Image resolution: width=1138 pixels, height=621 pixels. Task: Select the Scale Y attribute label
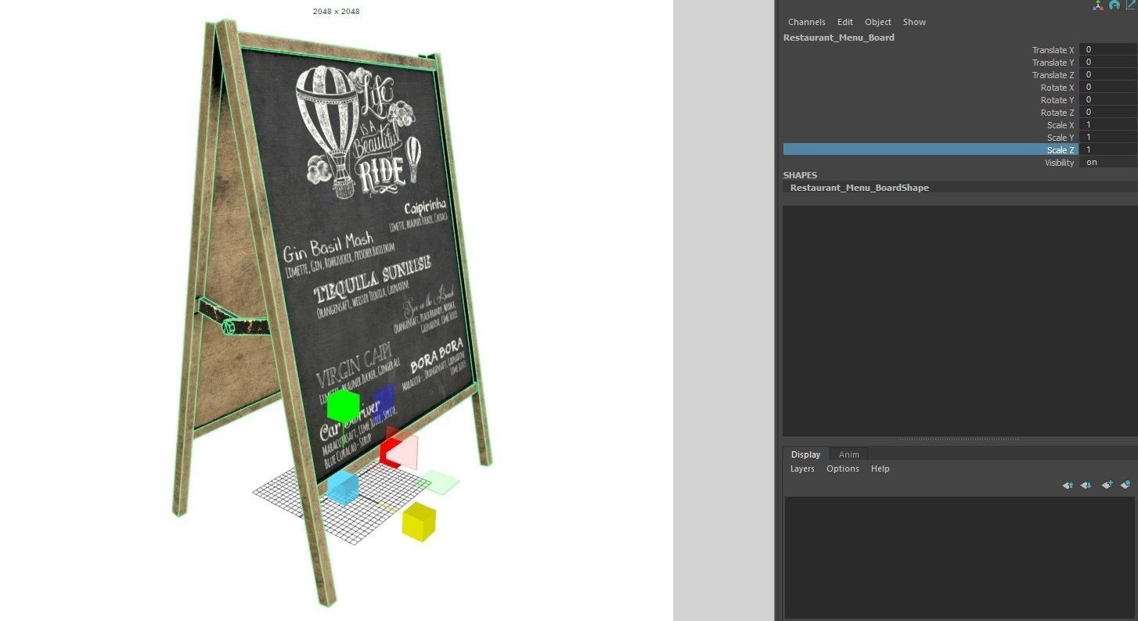1061,138
